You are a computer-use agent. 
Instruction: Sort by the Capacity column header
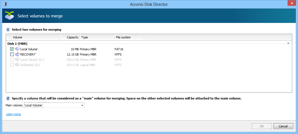(70, 37)
